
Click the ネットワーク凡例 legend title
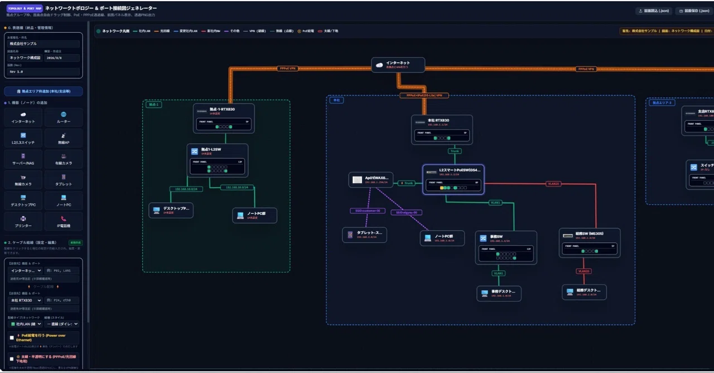pos(115,31)
